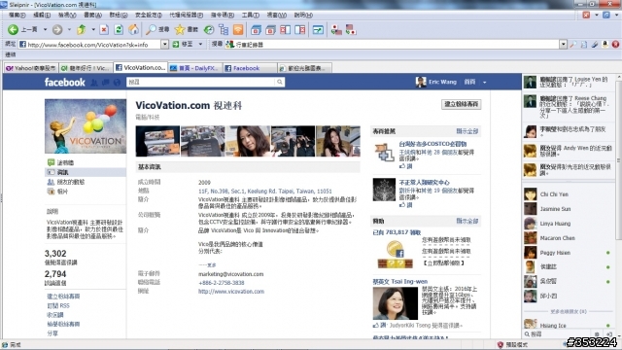
Task: Open the Tsai Ing-wen link
Action: click(399, 281)
